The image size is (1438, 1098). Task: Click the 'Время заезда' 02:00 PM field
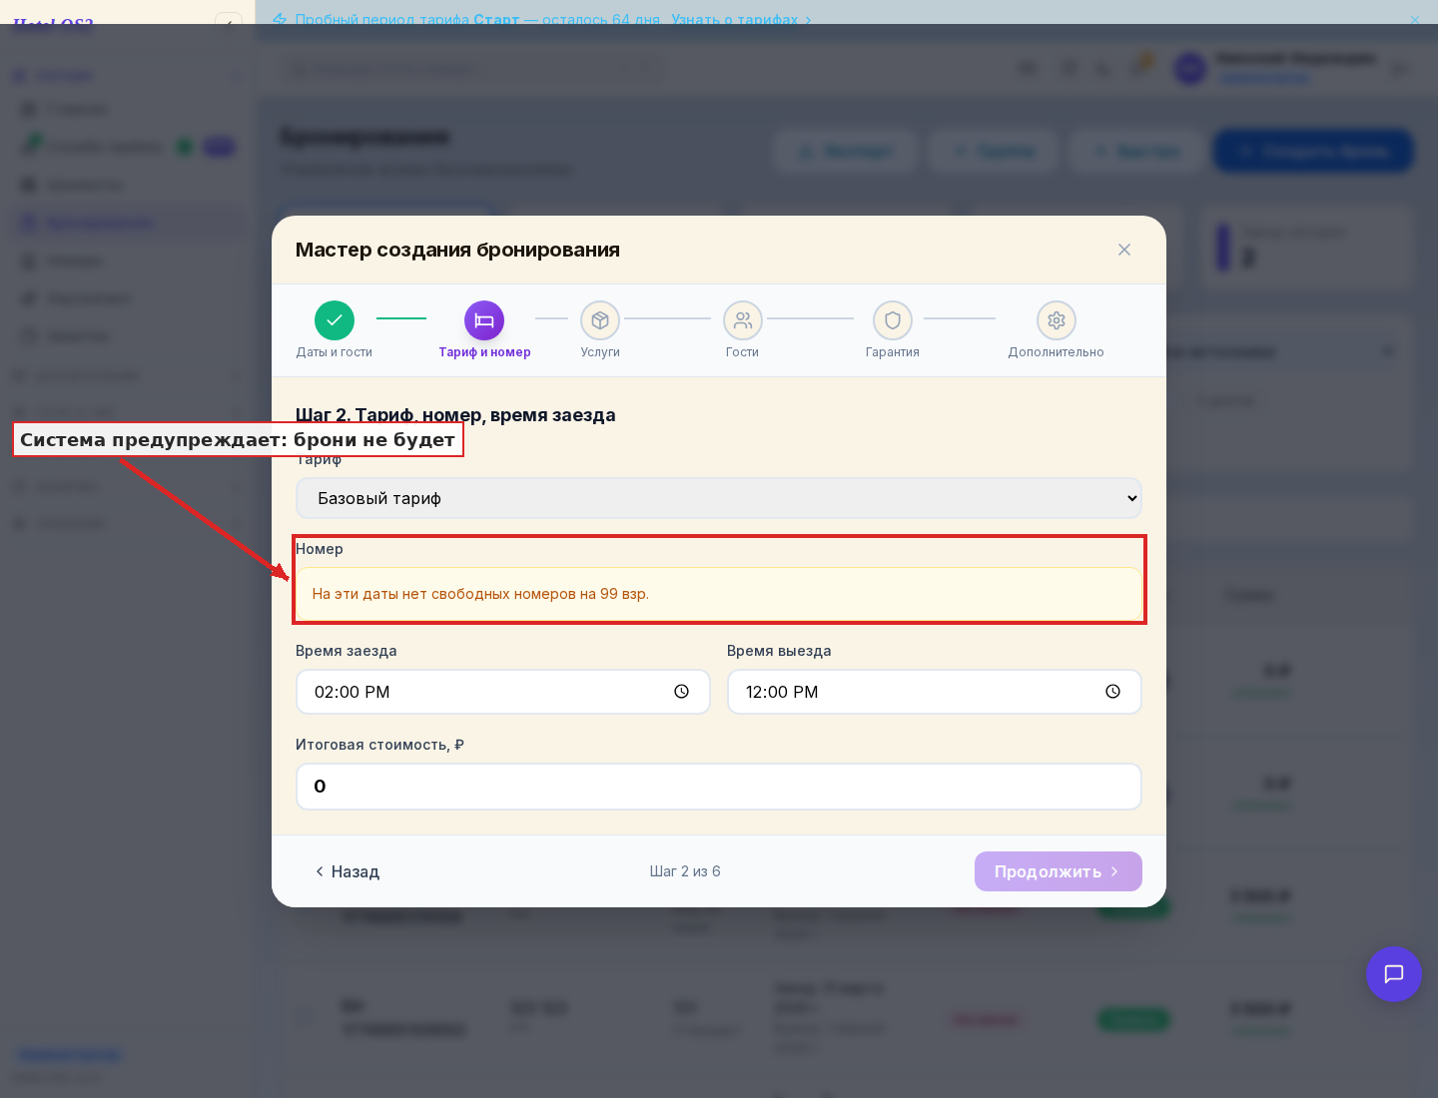(503, 692)
